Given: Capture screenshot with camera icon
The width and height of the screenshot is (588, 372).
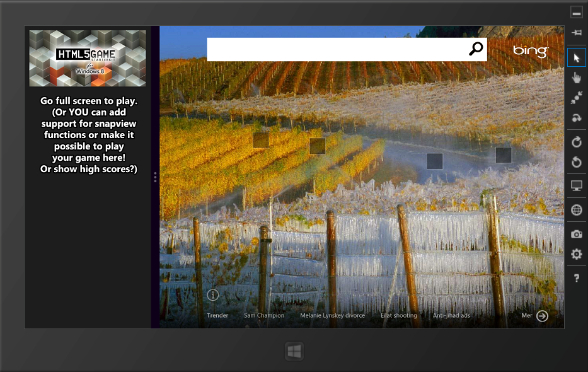Looking at the screenshot, I should 577,235.
